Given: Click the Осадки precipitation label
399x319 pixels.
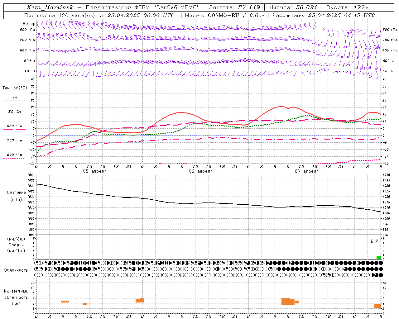Looking at the screenshot, I should pyautogui.click(x=16, y=245).
